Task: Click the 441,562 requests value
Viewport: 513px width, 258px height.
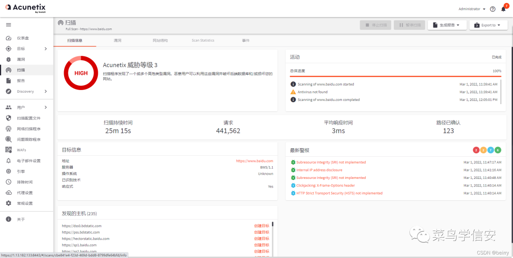Action: pyautogui.click(x=228, y=131)
